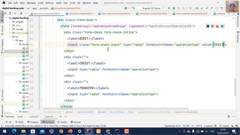Open the Git tool window

click(9, 122)
